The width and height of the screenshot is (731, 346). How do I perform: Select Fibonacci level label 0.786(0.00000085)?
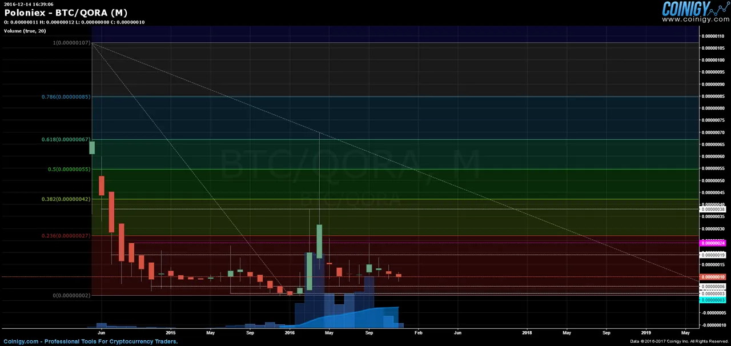66,96
